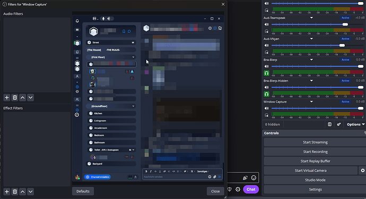Open the Sonstiges menu in TeamSpeak chat toolbar
The image size is (366, 199).
tap(203, 171)
